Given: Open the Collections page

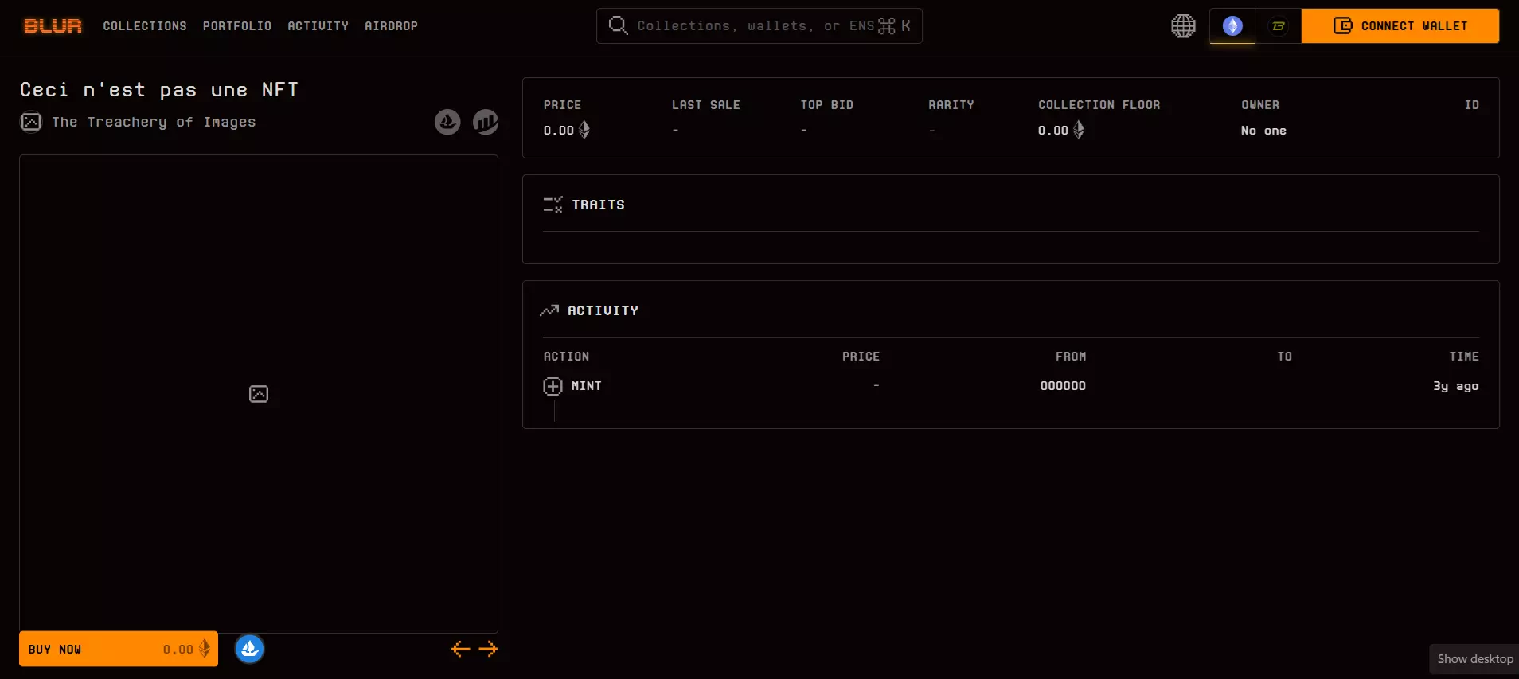Looking at the screenshot, I should (145, 26).
